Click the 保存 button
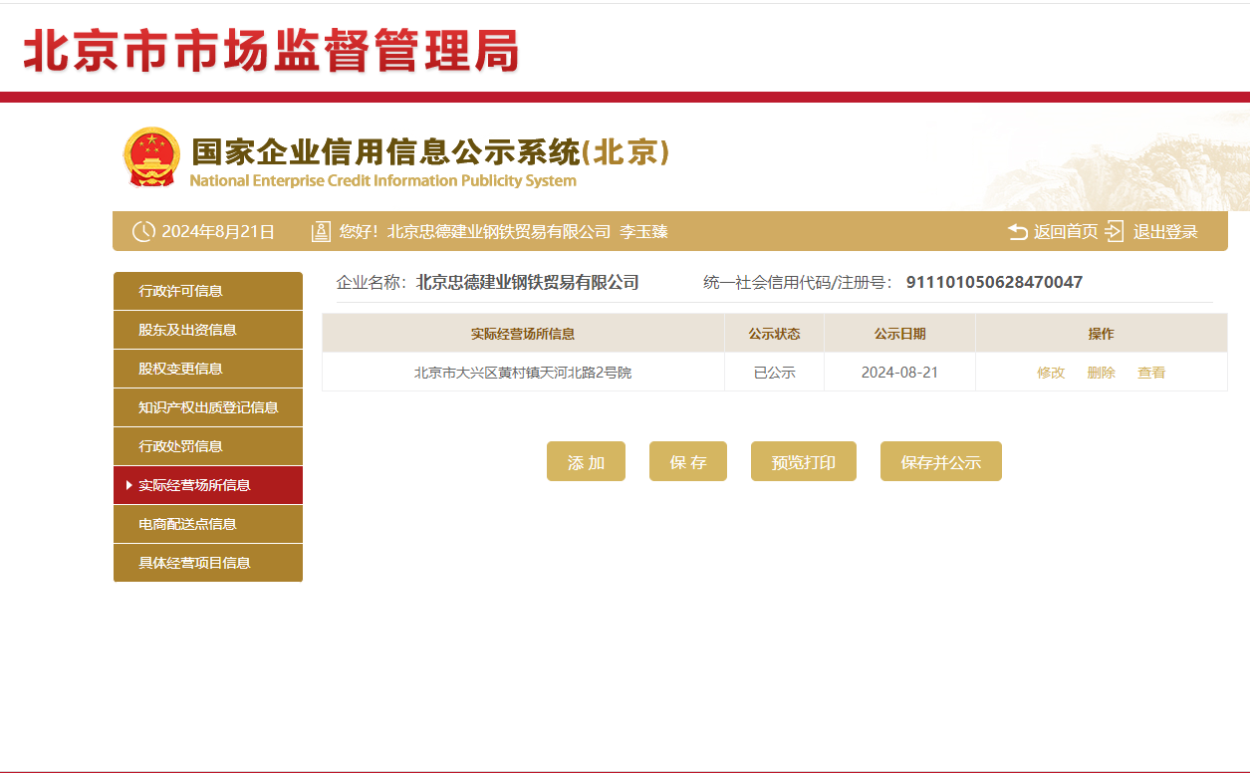The image size is (1250, 773). 688,461
